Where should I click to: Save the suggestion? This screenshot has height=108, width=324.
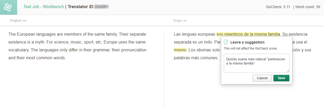[281, 78]
